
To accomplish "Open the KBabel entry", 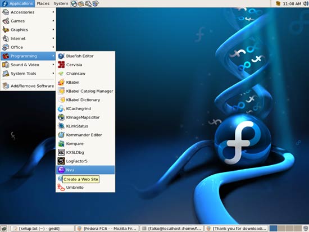I will pyautogui.click(x=85, y=83).
